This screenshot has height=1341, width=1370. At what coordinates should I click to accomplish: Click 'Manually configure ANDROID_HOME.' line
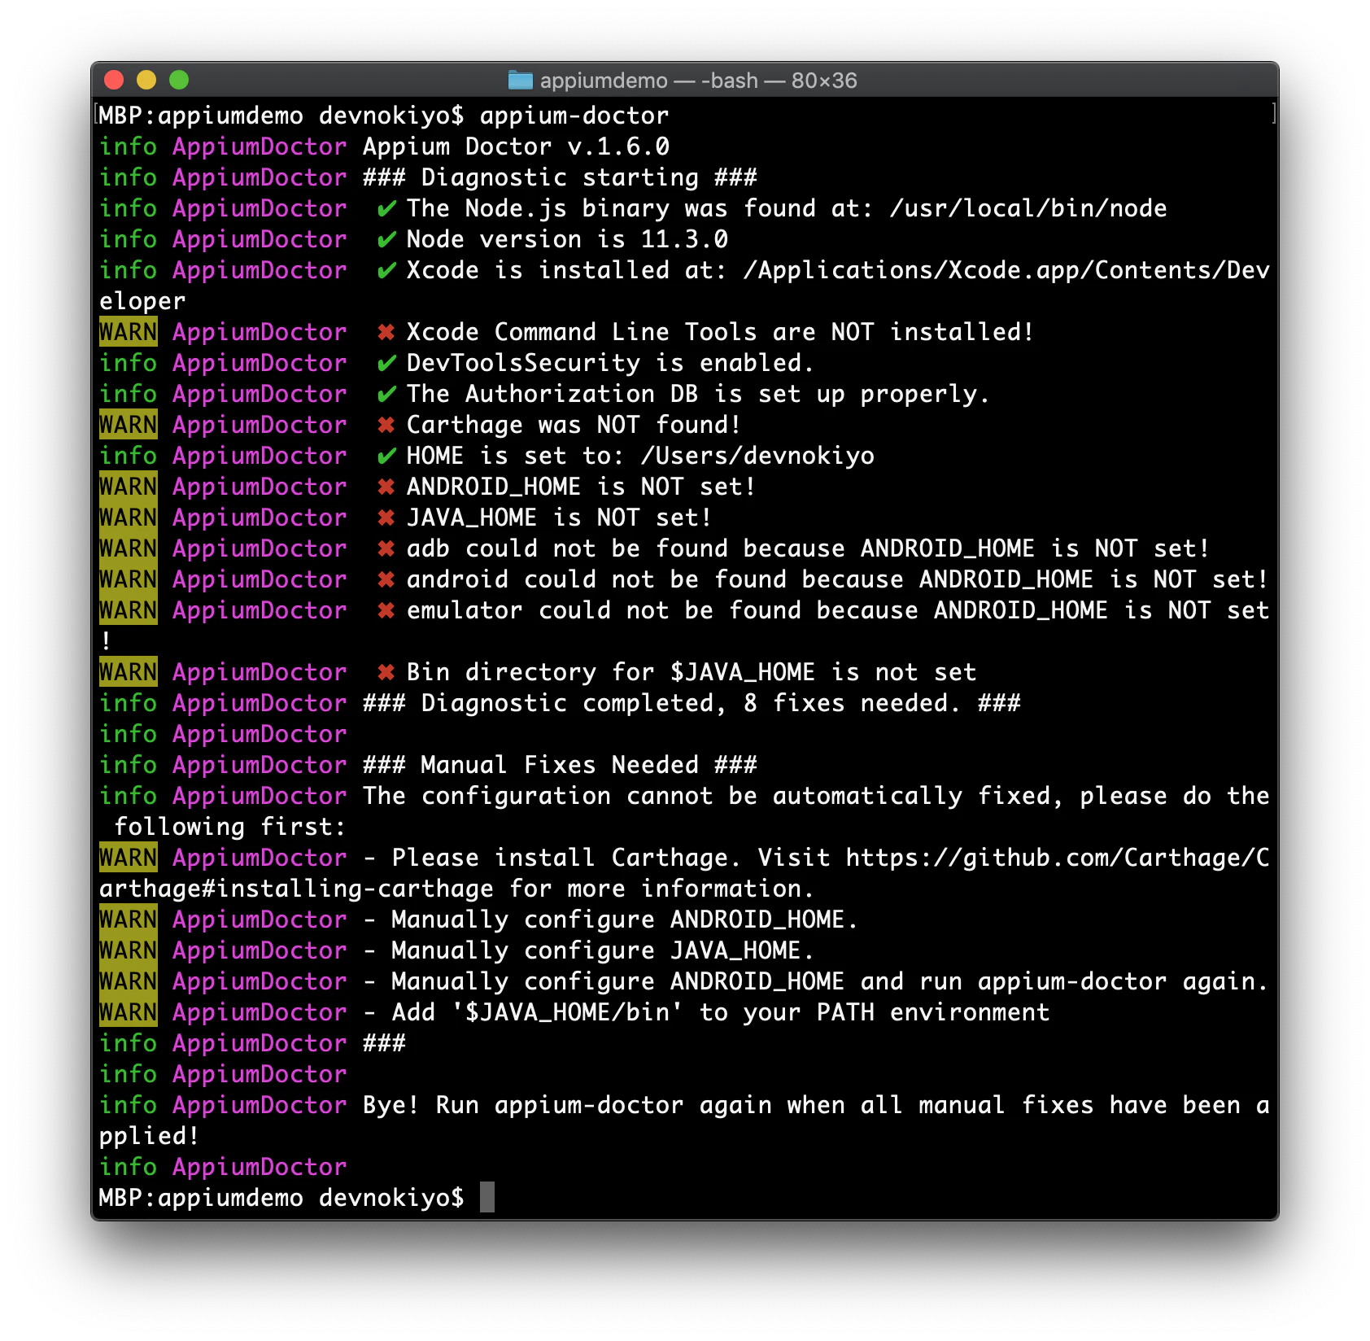625,919
